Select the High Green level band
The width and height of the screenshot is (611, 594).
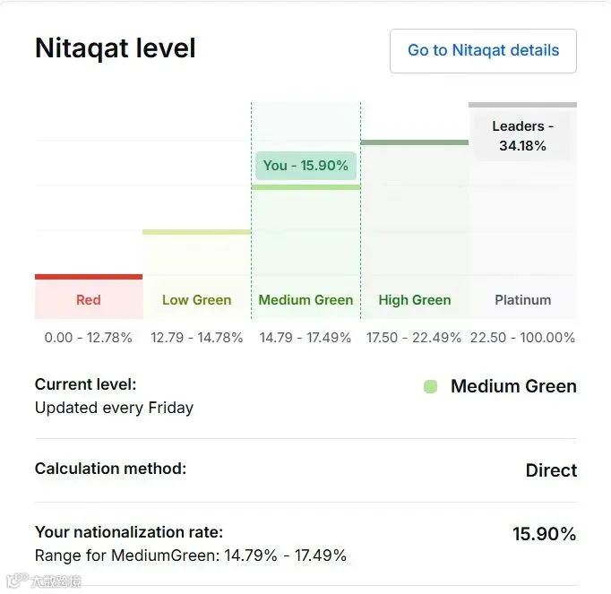click(x=415, y=300)
